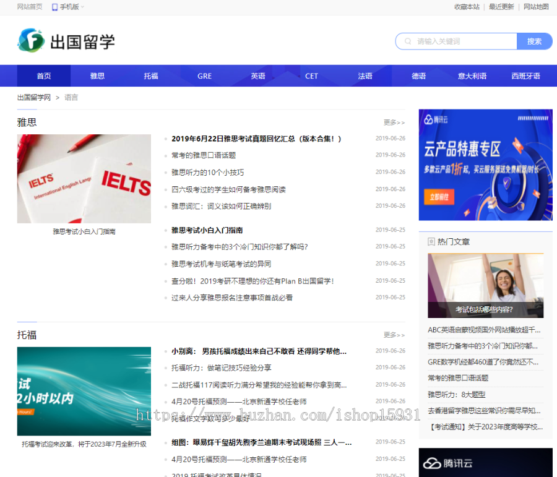Click 语言 breadcrumb item

(x=71, y=97)
